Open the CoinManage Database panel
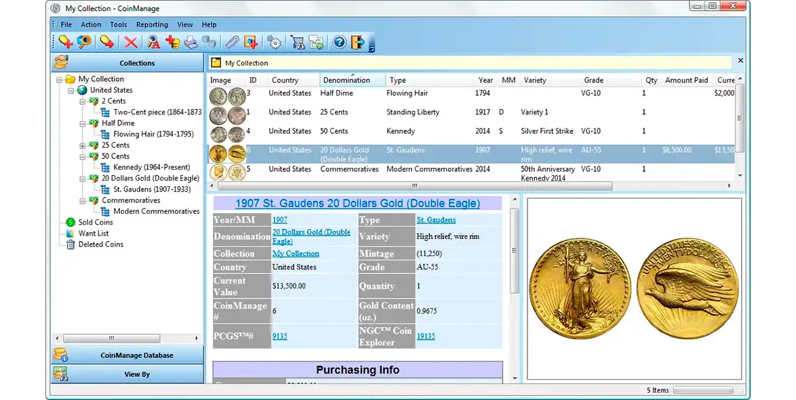Screen dimensions: 796x400 [x=127, y=355]
